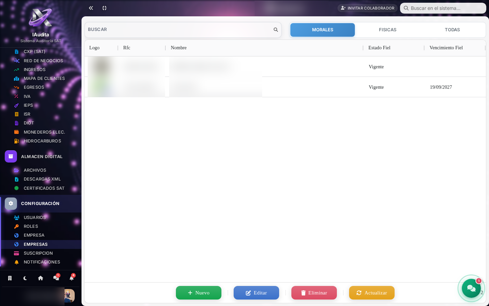The image size is (489, 306).
Task: Click the Actualizar button
Action: 372,293
